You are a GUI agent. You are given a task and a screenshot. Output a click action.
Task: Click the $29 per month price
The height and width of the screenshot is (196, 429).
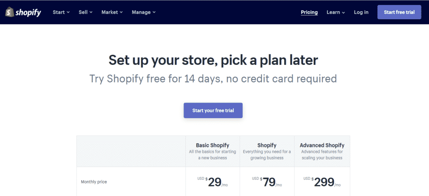coord(212,182)
